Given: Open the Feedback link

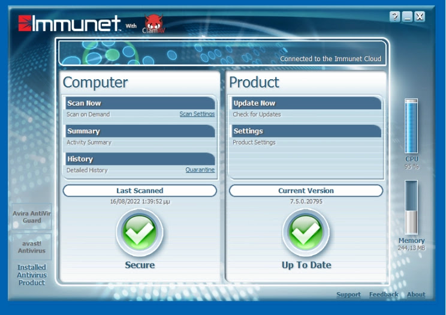Looking at the screenshot, I should [x=384, y=295].
